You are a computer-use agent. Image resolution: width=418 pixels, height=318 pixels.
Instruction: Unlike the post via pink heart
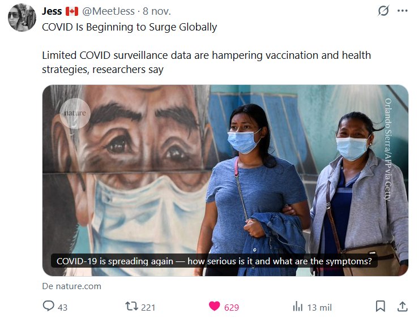tap(214, 307)
